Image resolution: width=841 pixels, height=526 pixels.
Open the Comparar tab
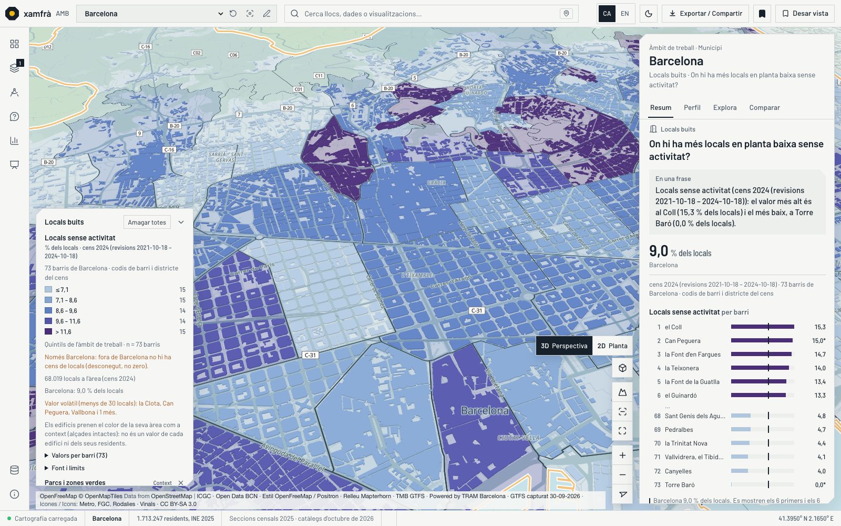[764, 108]
